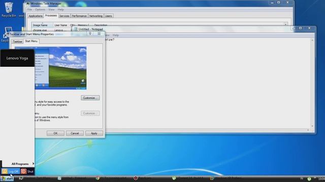
Task: Click the Notepad icon in the title bar
Action: pyautogui.click(x=76, y=29)
